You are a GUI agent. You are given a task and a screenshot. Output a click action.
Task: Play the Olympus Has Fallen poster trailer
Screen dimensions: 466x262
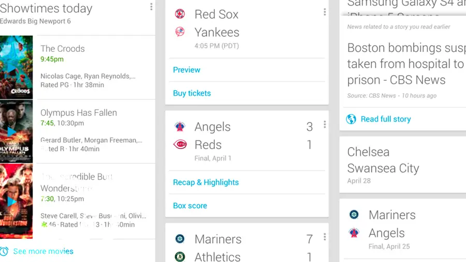point(17,131)
